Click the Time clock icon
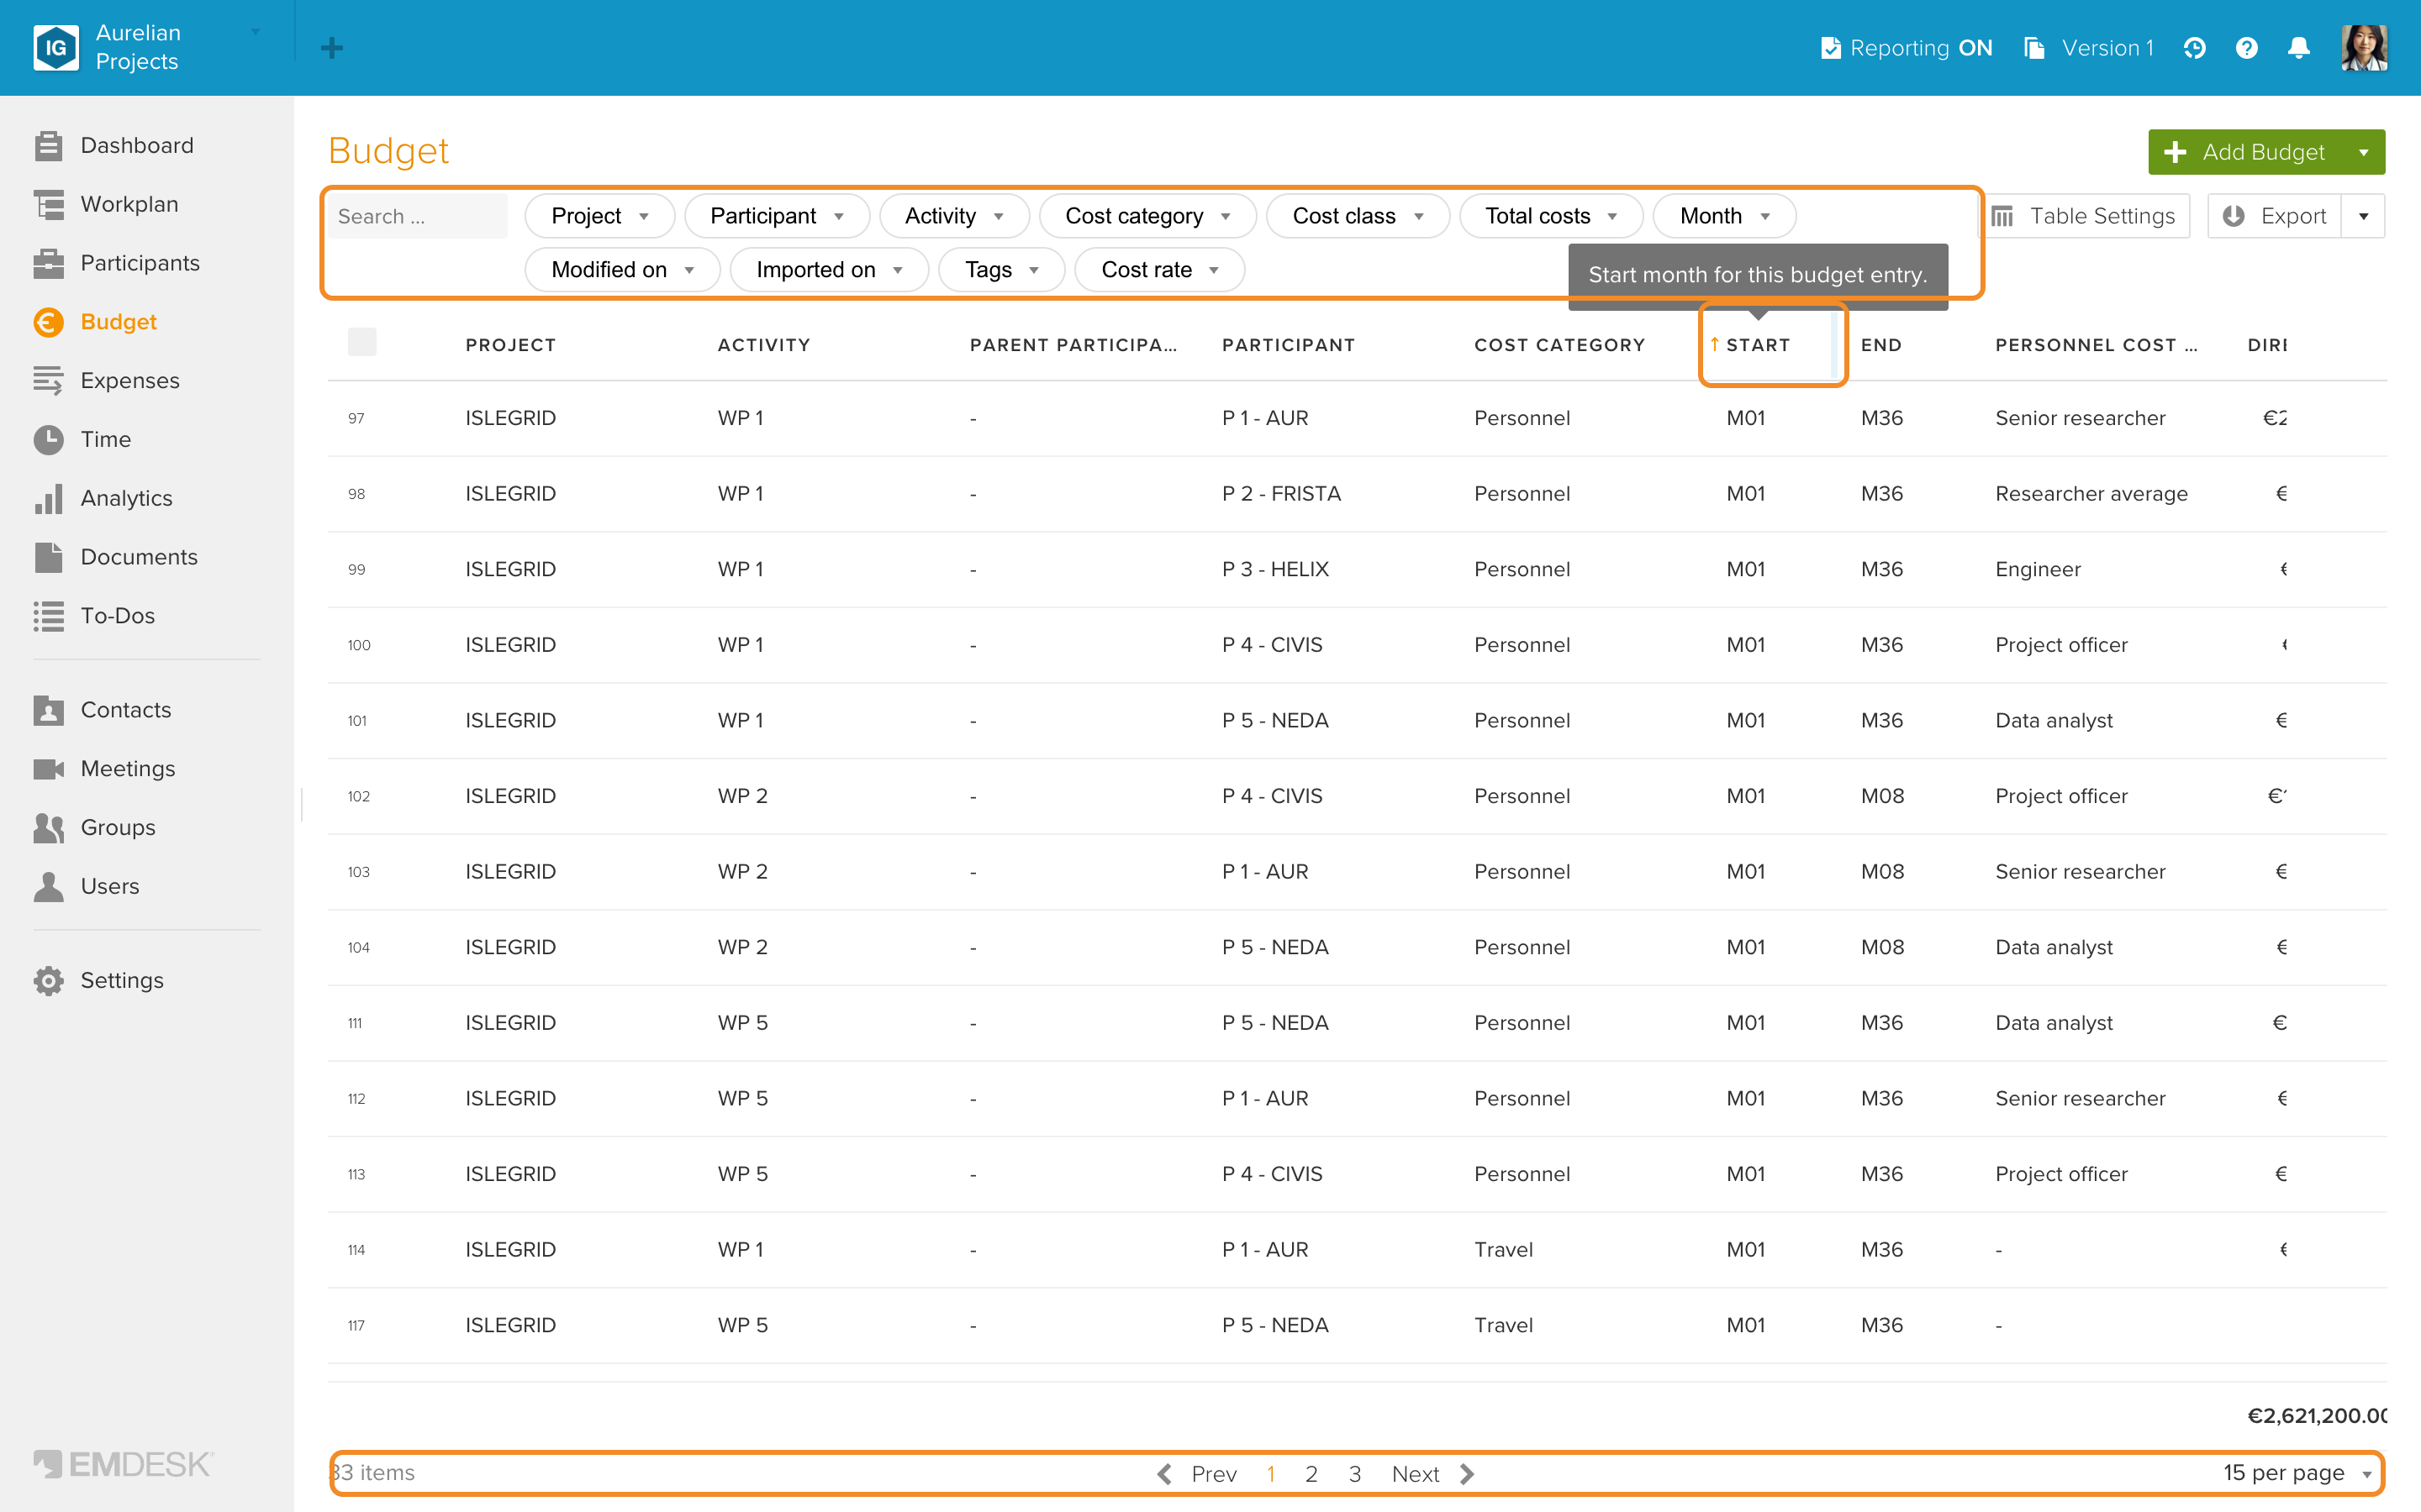Viewport: 2421px width, 1512px height. [x=48, y=439]
